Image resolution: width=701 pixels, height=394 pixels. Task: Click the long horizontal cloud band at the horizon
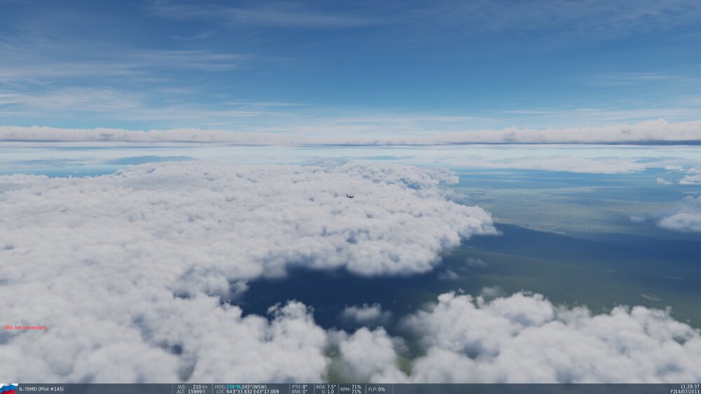(350, 136)
